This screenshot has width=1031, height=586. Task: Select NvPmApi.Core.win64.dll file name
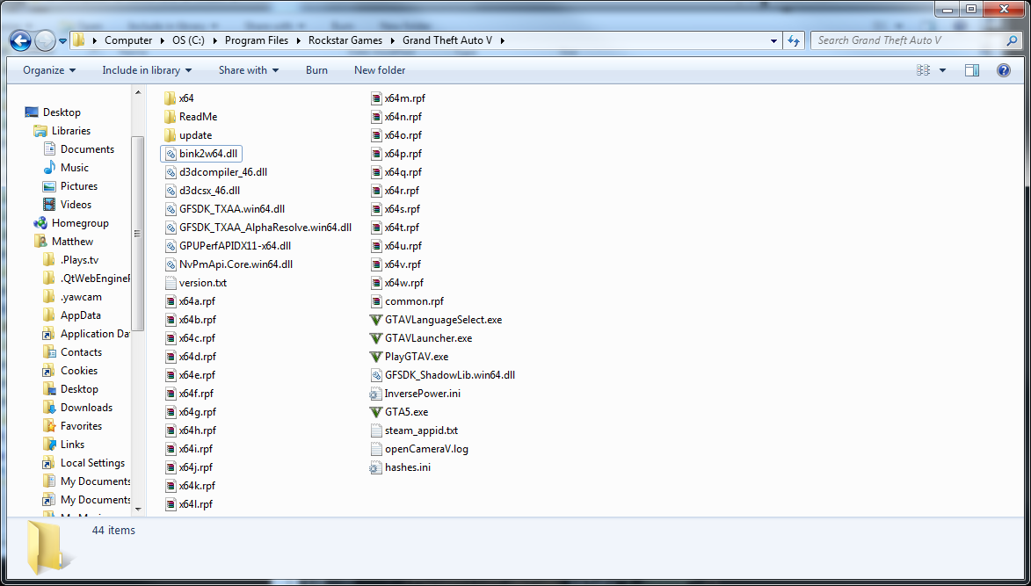point(236,264)
